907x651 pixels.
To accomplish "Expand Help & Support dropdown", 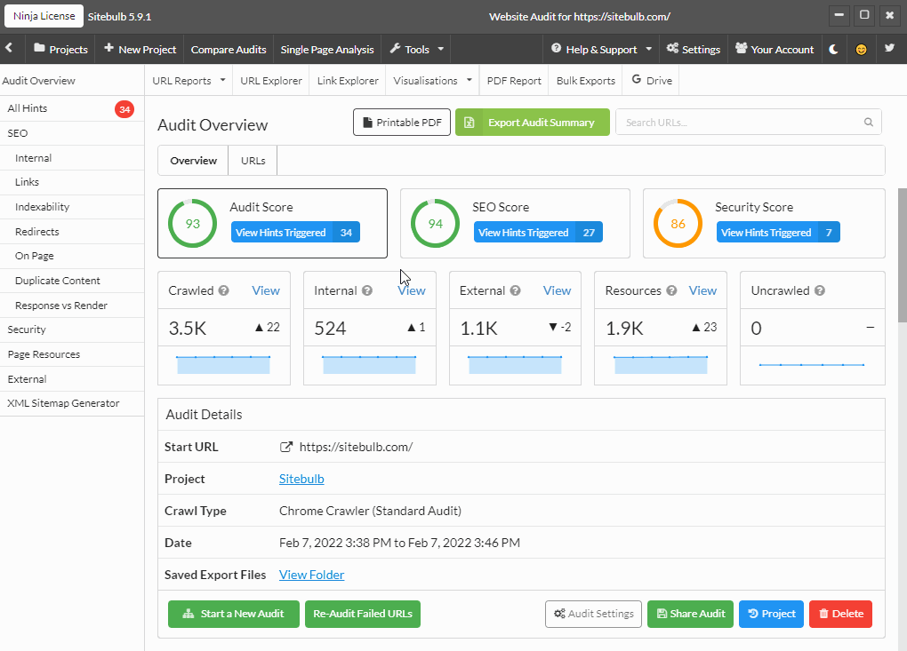I will (x=601, y=49).
